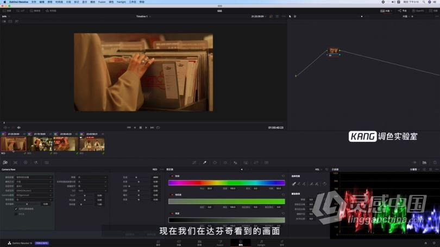Open the Information palette icon
440x247 pixels.
point(435,163)
